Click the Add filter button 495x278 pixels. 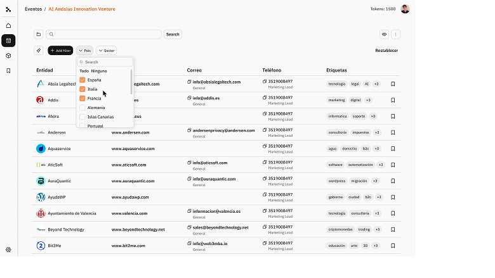[x=60, y=51]
